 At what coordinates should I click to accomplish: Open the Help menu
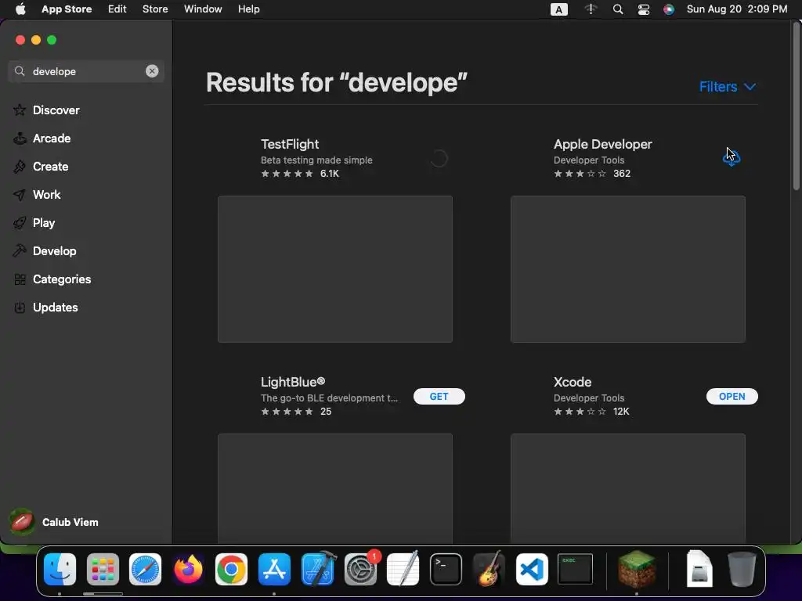248,9
